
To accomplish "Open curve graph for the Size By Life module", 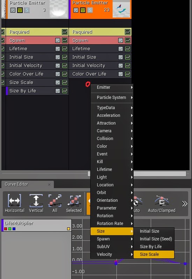I will (65, 91).
